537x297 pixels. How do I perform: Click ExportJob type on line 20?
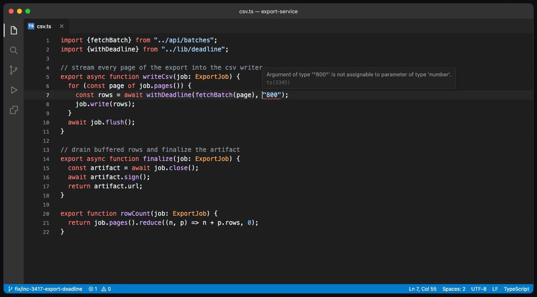click(189, 214)
